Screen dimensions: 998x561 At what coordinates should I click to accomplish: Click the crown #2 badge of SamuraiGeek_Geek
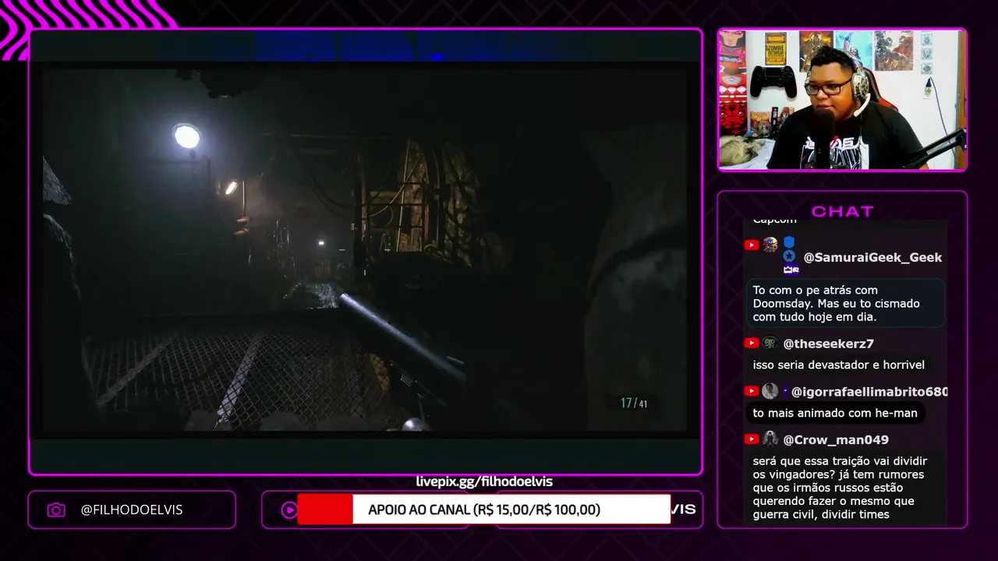point(791,270)
